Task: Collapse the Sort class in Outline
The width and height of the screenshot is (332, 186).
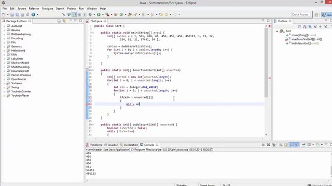Action: [277, 31]
